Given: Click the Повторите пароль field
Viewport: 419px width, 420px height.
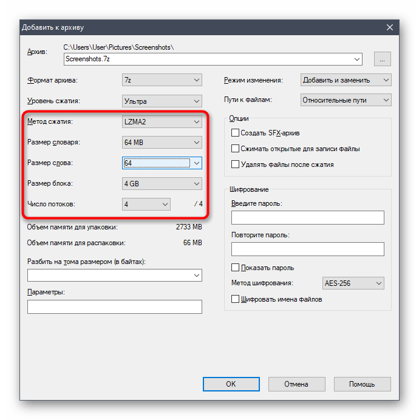Looking at the screenshot, I should pyautogui.click(x=307, y=249).
